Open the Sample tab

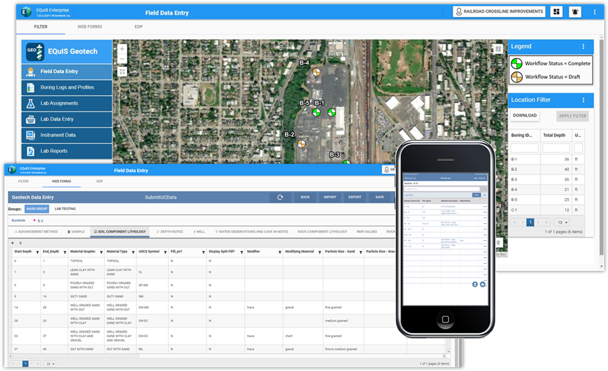pyautogui.click(x=76, y=232)
